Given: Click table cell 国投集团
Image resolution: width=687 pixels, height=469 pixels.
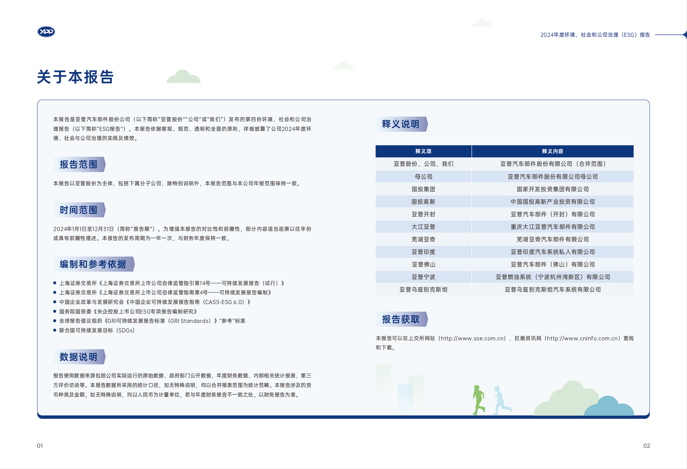Looking at the screenshot, I should [x=423, y=189].
